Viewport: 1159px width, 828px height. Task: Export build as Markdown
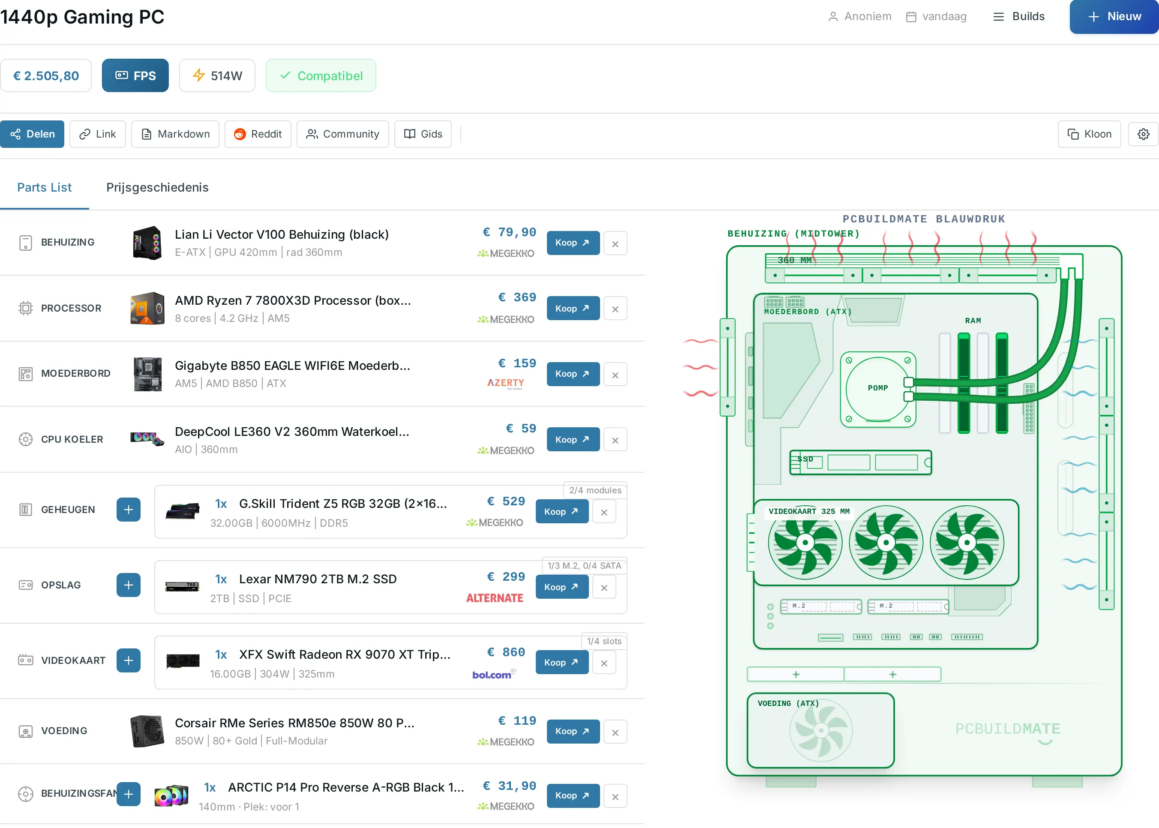tap(175, 134)
